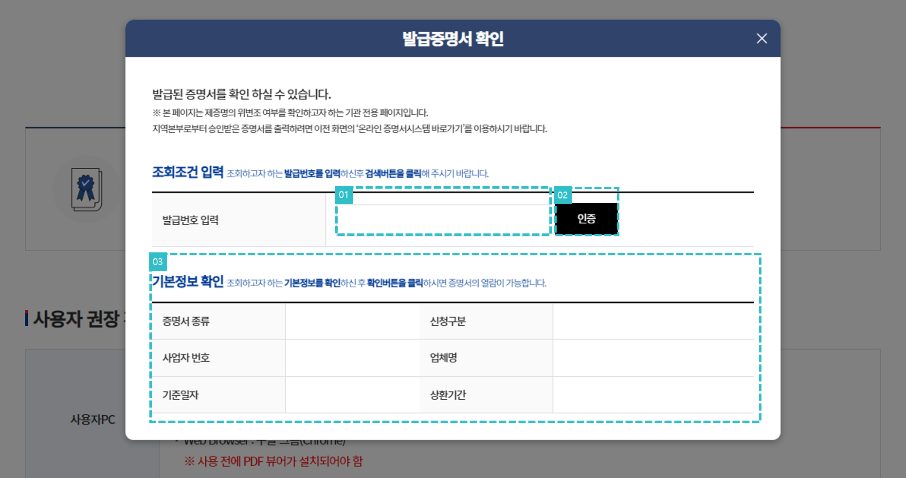Select the 발급번호 입력 label cell
906x478 pixels.
tap(238, 220)
